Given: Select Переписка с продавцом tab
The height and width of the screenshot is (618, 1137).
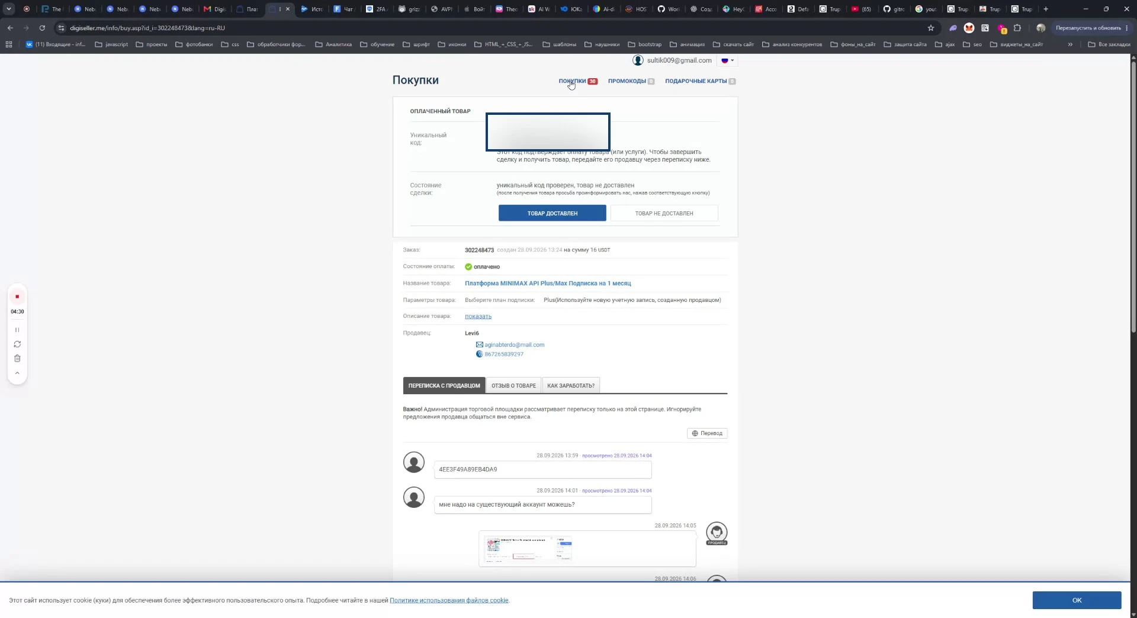Looking at the screenshot, I should (444, 385).
